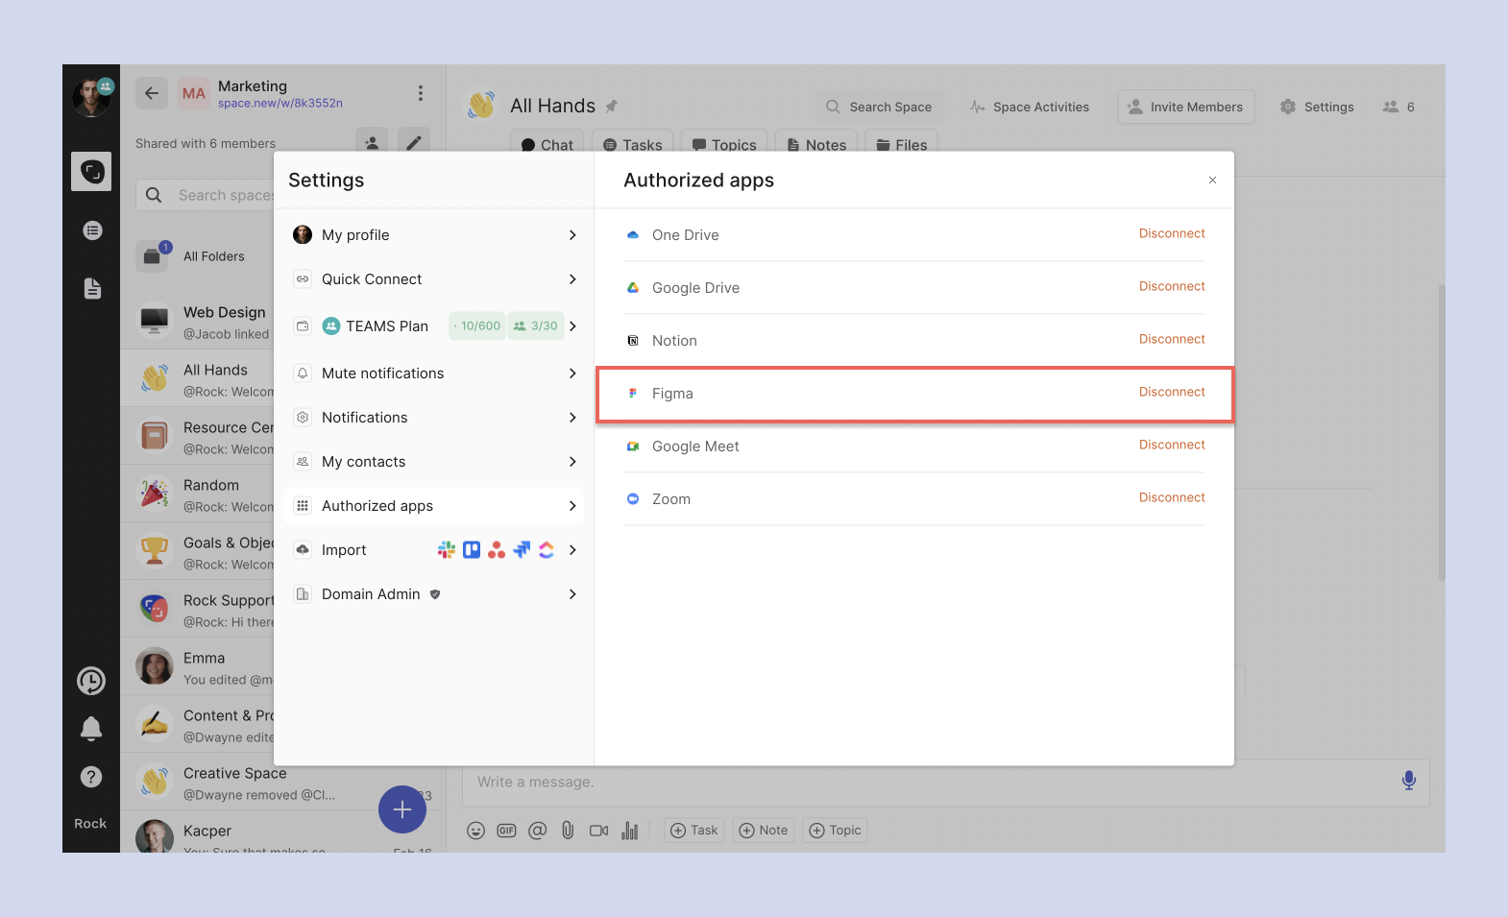Click the poll bar chart icon
Screen dimensions: 1508x917
pyautogui.click(x=629, y=831)
